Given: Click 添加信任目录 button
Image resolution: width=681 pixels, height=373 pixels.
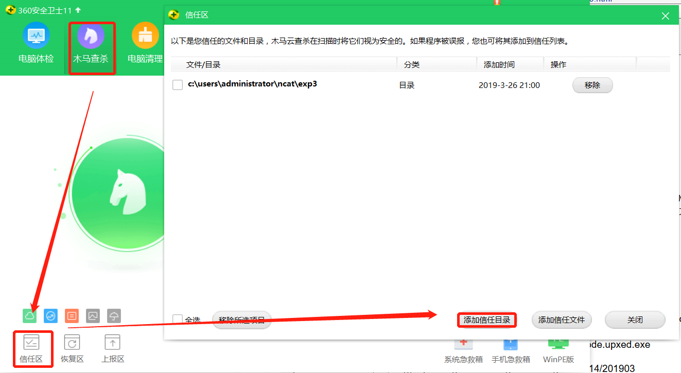Looking at the screenshot, I should (x=487, y=320).
